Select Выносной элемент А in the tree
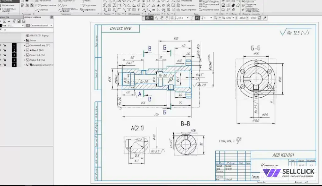Screen dimensions: 322x186 pyautogui.click(x=41, y=65)
